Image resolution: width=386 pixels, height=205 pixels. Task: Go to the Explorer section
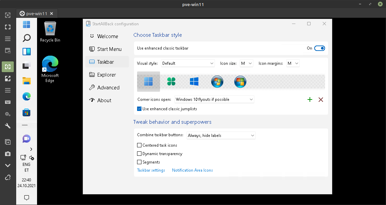tap(106, 75)
